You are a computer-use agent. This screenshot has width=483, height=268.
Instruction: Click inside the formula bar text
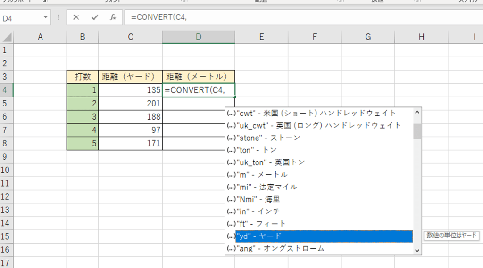click(x=303, y=17)
